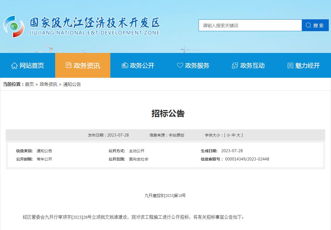The height and width of the screenshot is (230, 331).
Task: Follow the 政务资讯 breadcrumb link
Action: tap(49, 84)
